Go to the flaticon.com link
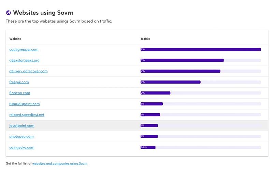This screenshot has width=273, height=171. pyautogui.click(x=20, y=93)
